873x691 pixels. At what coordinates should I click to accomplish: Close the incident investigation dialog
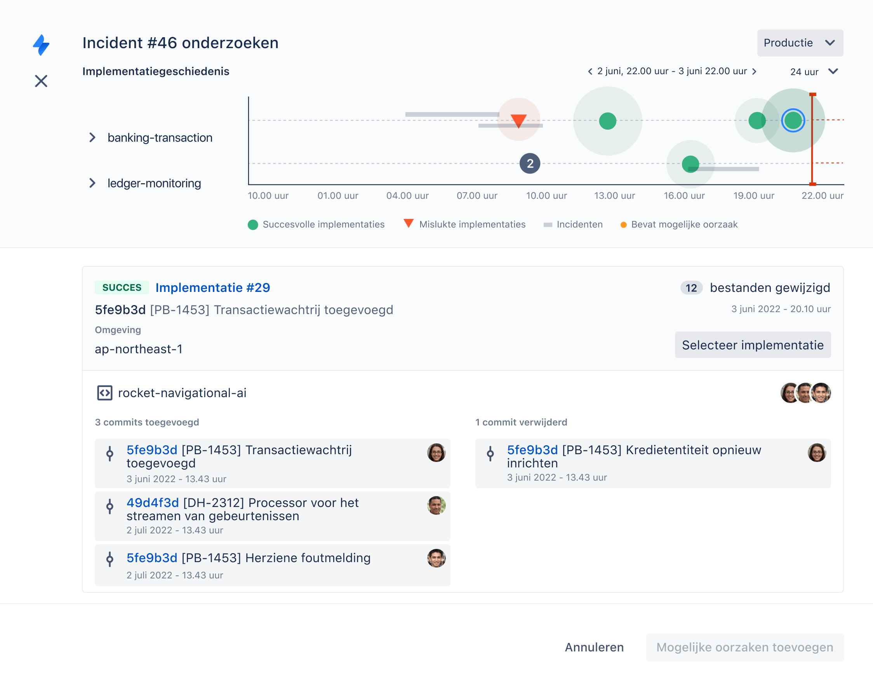(x=41, y=81)
